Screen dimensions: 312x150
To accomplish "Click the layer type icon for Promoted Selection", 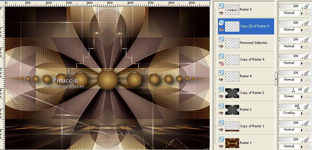I will 221,39.
